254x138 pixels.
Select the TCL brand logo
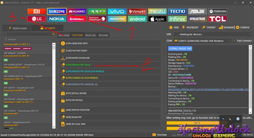(217, 19)
